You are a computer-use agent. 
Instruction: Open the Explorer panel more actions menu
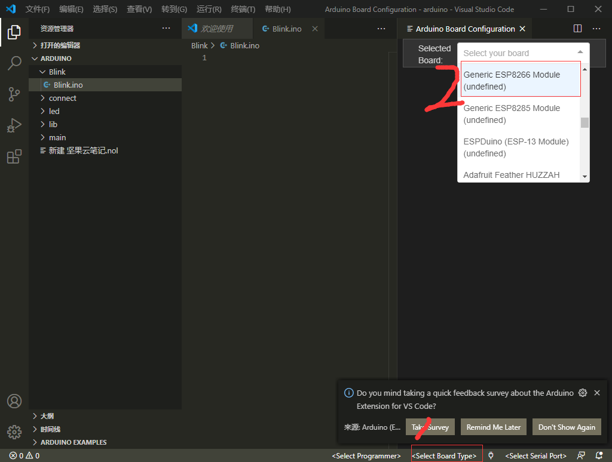pos(166,28)
